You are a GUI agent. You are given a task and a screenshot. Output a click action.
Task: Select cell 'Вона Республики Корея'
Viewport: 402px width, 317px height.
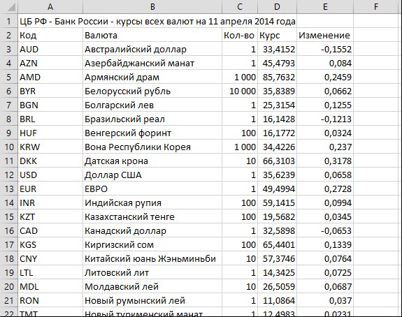[x=152, y=147]
